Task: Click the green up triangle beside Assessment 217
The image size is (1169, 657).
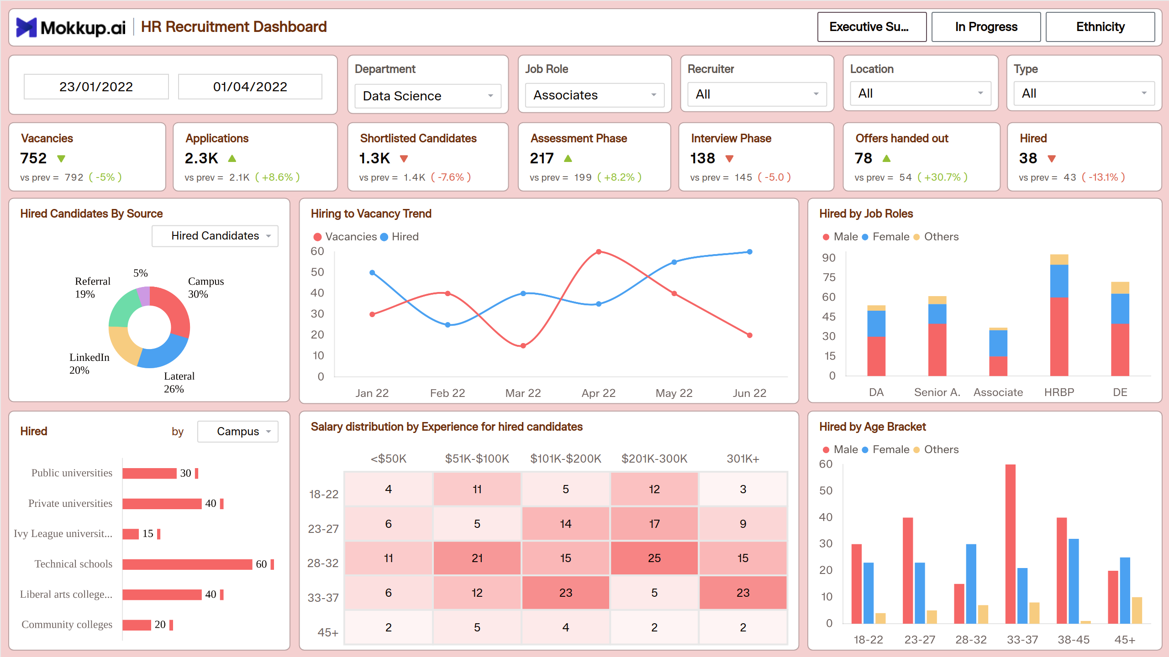Action: (x=568, y=158)
